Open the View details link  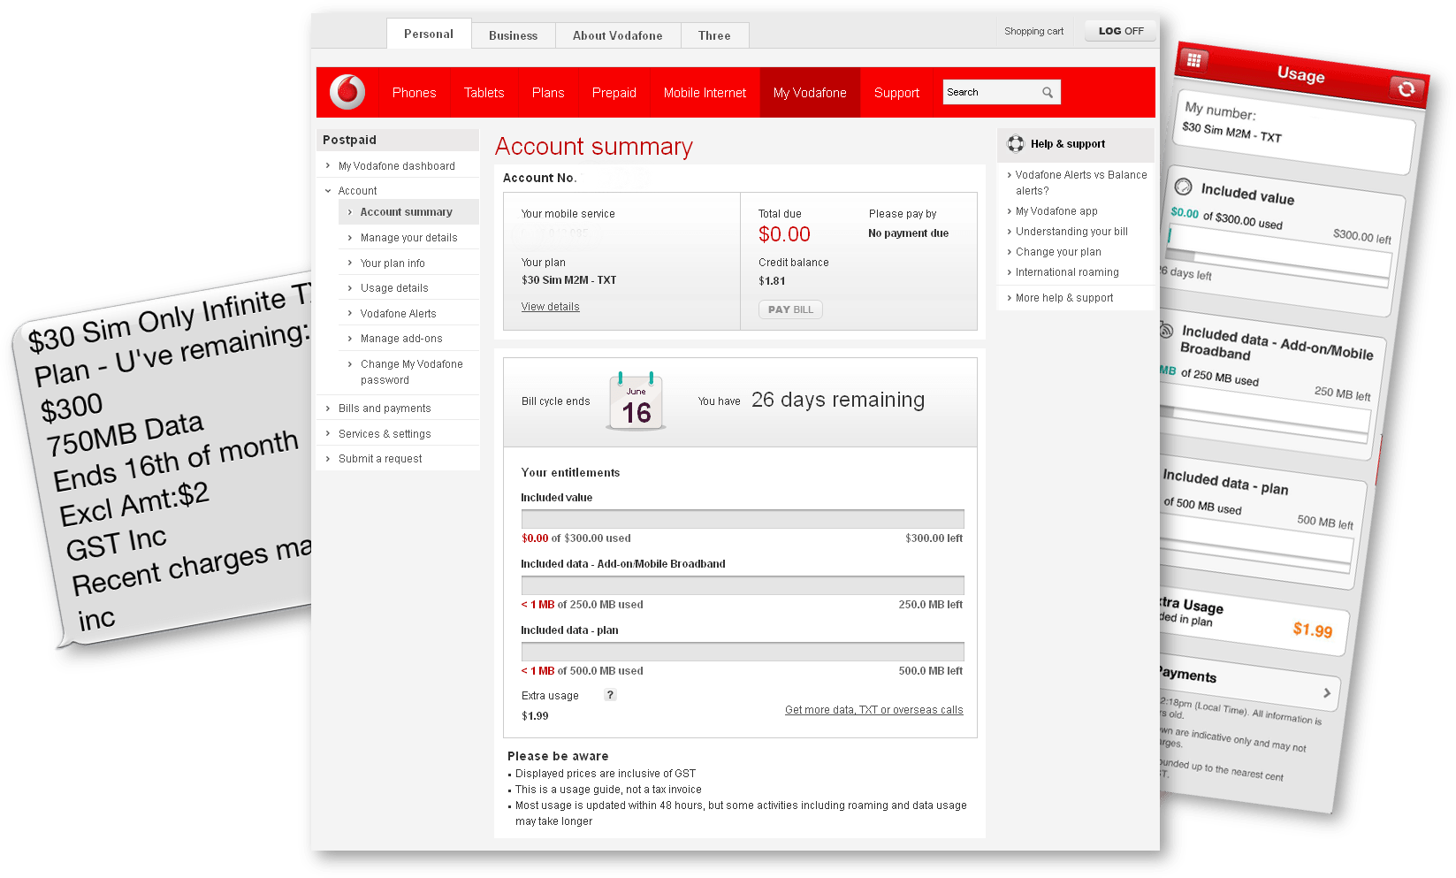click(550, 306)
